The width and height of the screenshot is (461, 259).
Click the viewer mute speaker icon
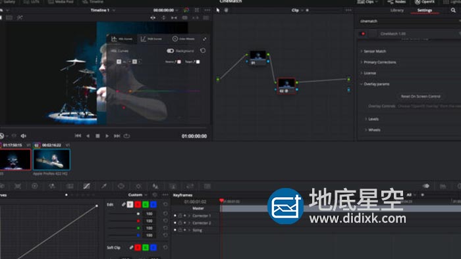[x=23, y=136]
